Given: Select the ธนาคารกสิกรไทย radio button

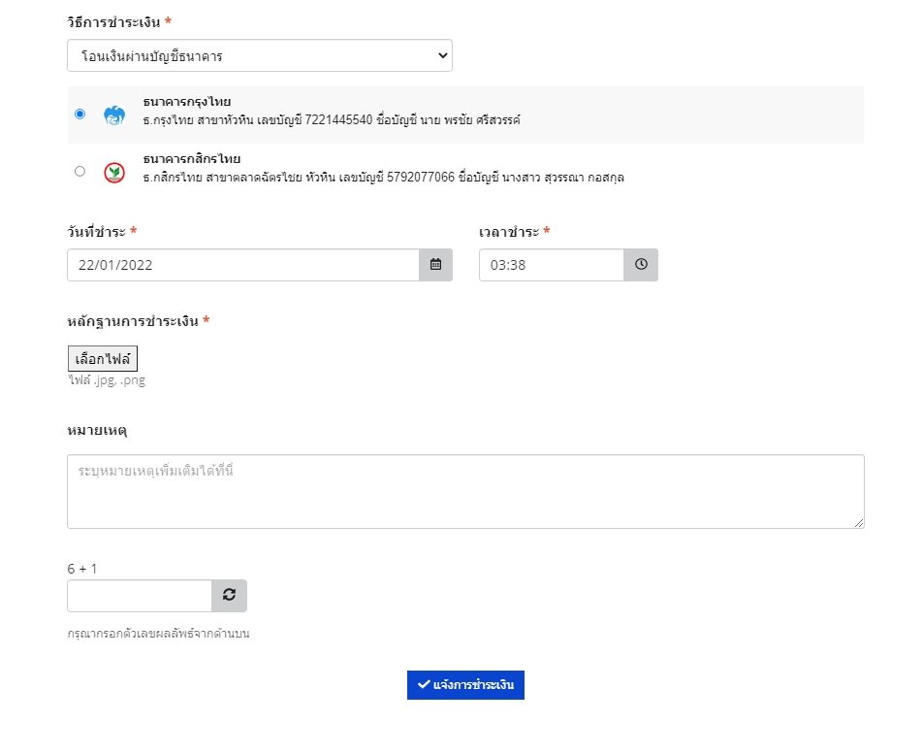Looking at the screenshot, I should [x=80, y=171].
